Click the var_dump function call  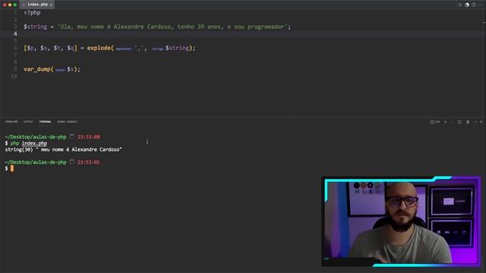click(37, 69)
